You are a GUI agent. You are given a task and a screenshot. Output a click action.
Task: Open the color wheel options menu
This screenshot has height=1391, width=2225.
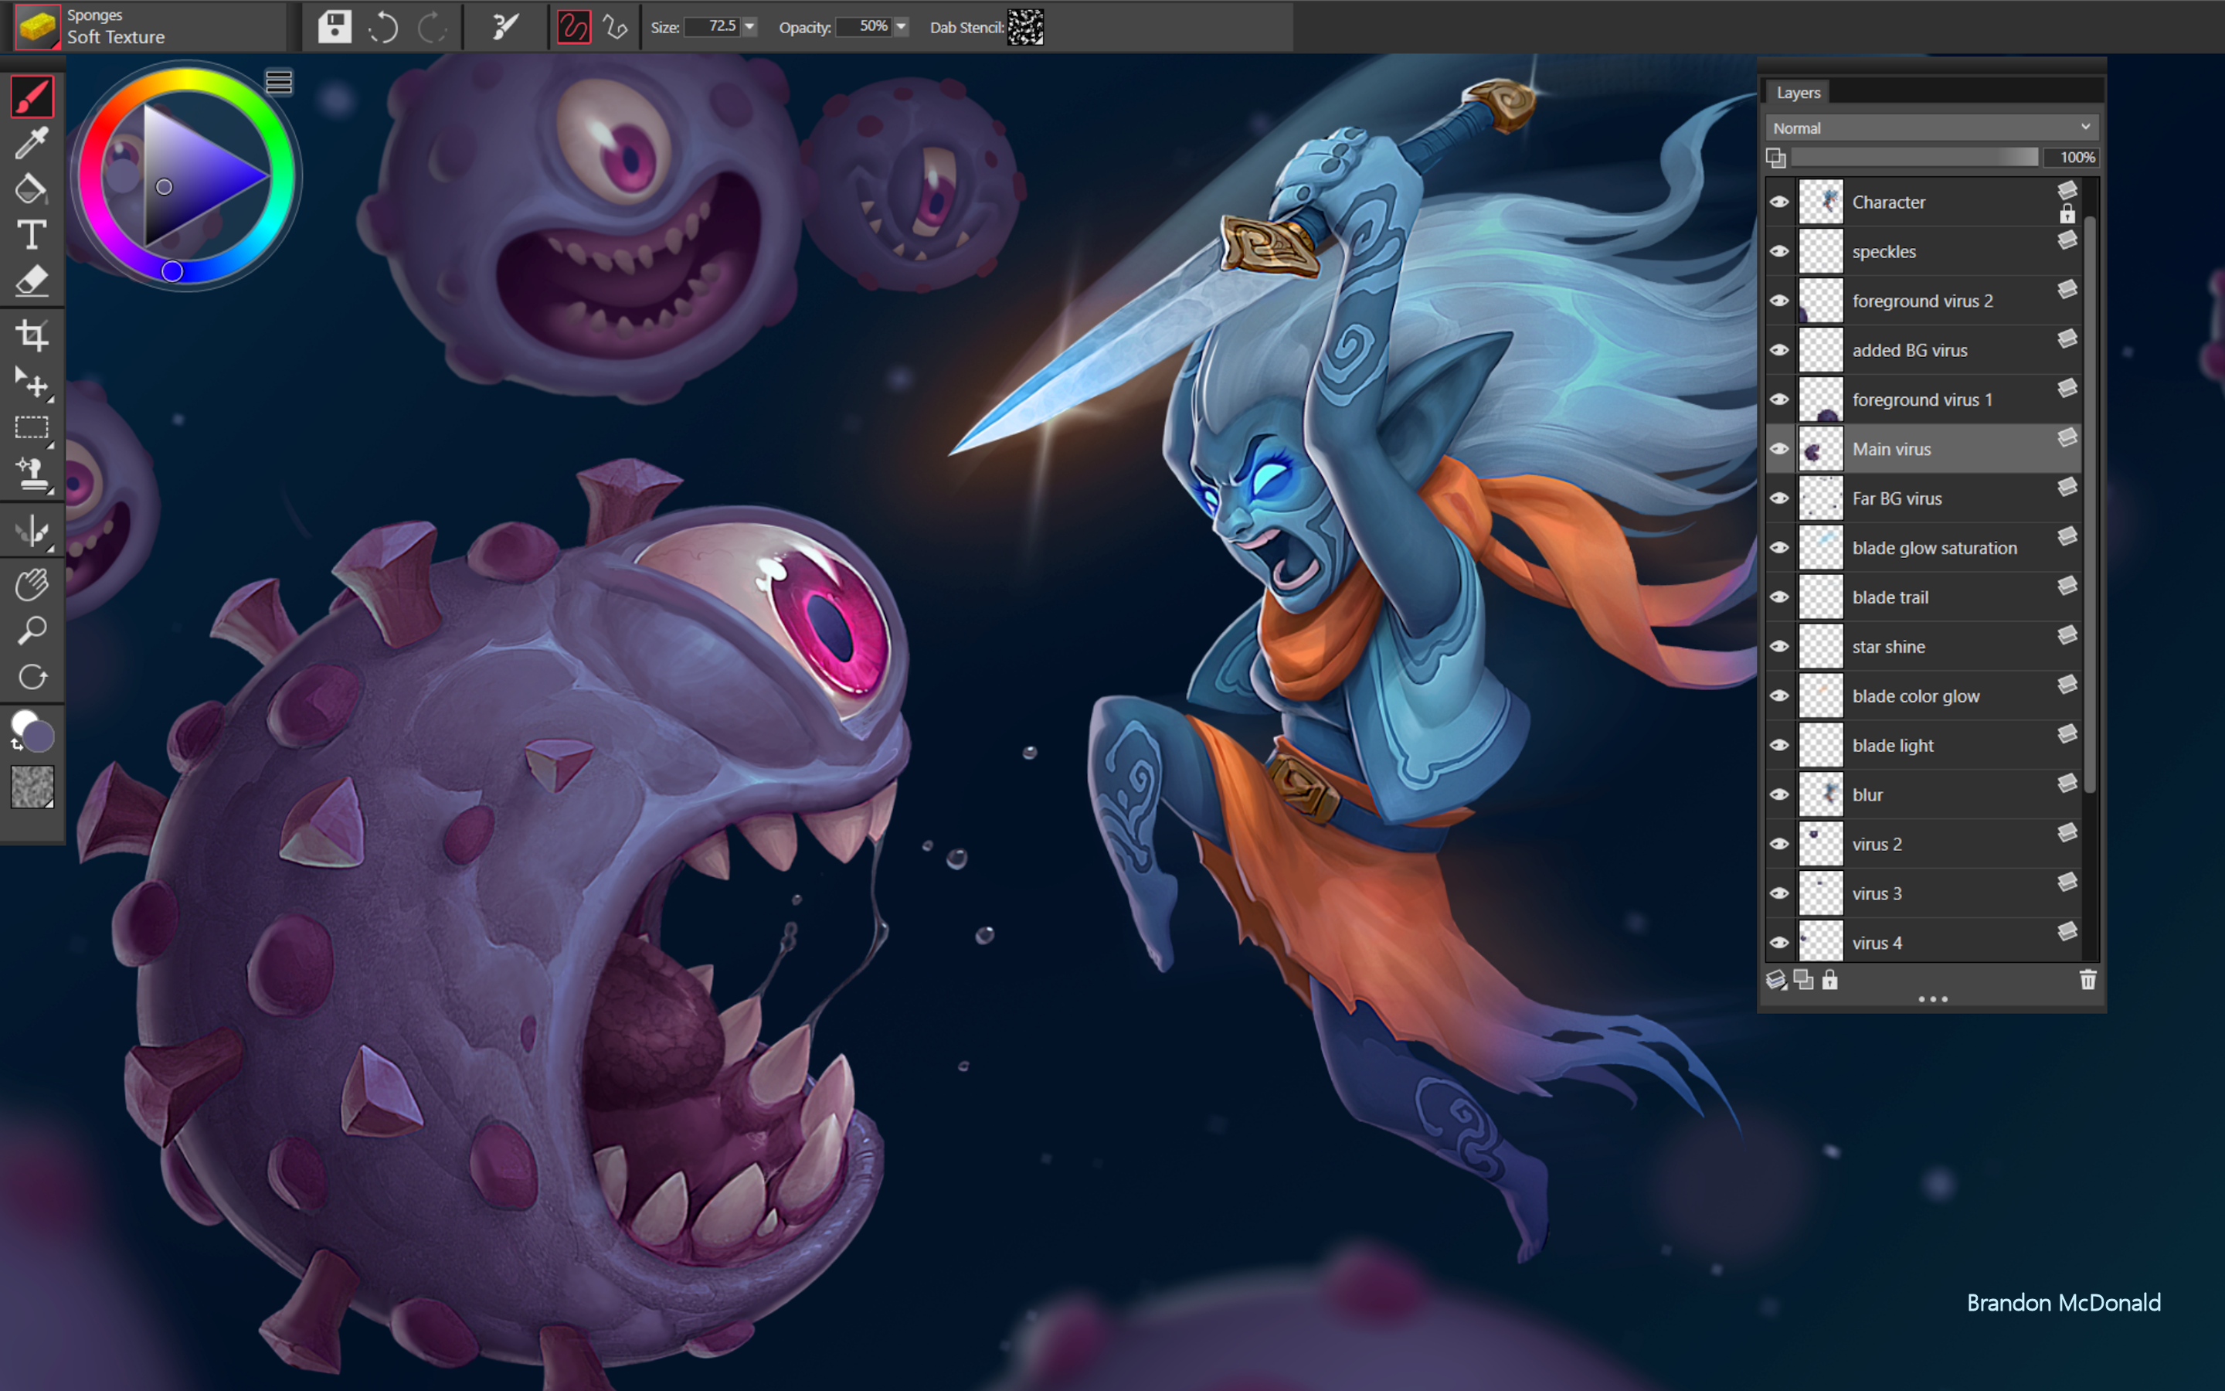click(x=280, y=82)
